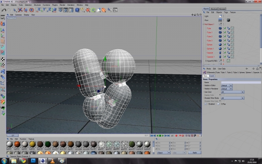
Task: Stop animation playback
Action: click(x=160, y=136)
